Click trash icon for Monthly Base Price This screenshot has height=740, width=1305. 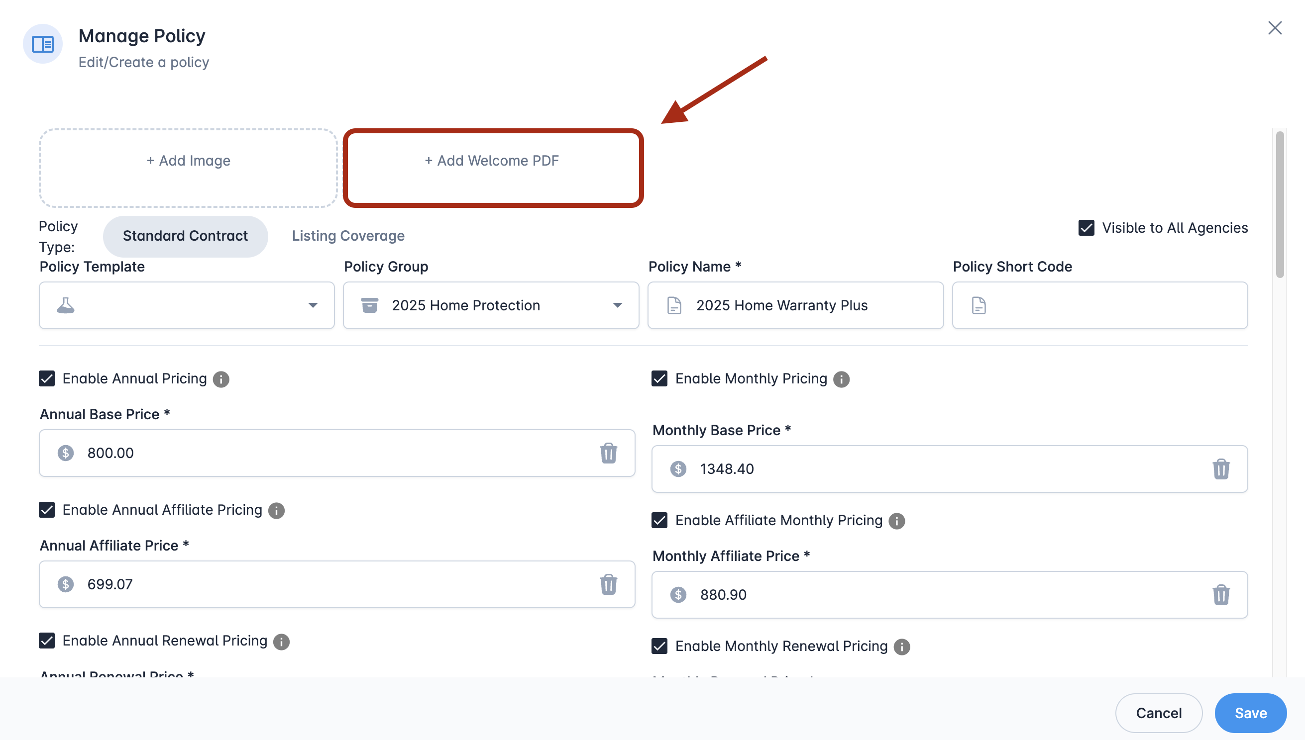(x=1220, y=468)
